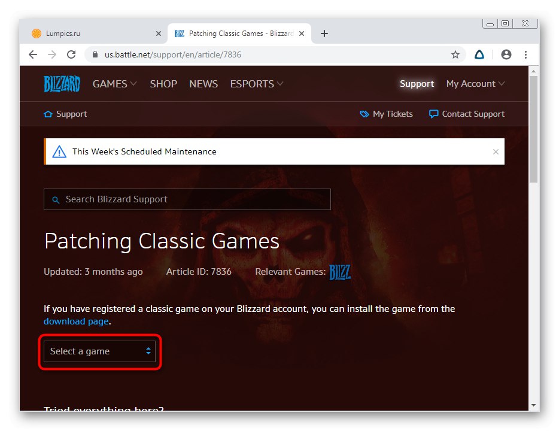
Task: Expand the ESPORTS menu
Action: coord(257,84)
